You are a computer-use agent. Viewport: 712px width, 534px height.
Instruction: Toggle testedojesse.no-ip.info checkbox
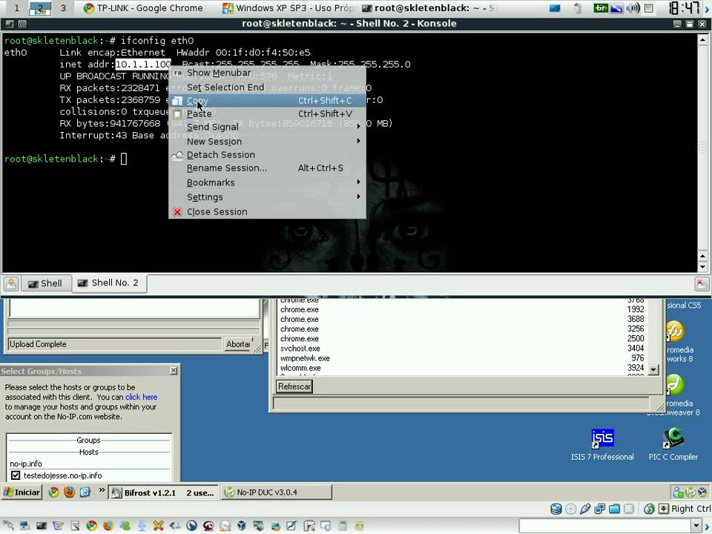click(16, 475)
